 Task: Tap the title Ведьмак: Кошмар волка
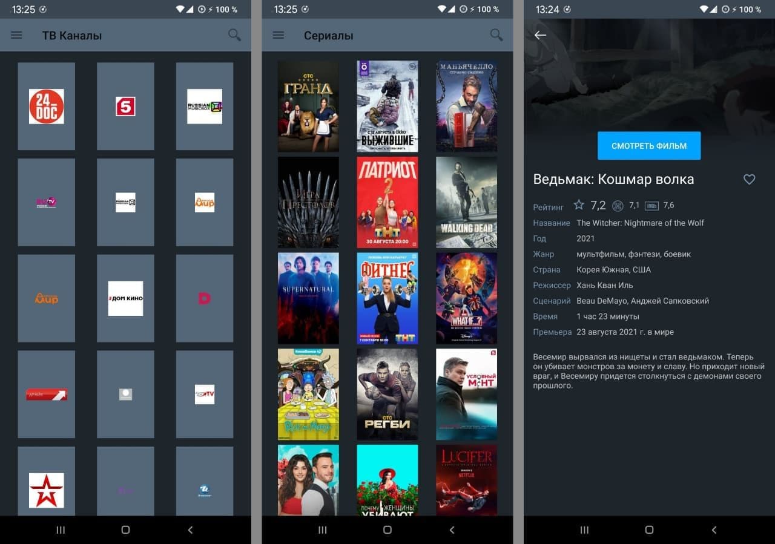(613, 180)
